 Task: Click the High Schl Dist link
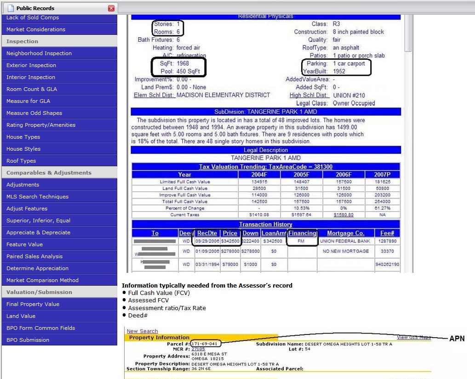pos(309,95)
